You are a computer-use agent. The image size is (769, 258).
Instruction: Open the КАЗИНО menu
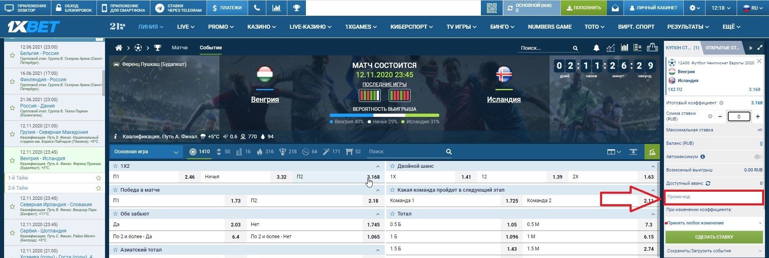[x=261, y=27]
